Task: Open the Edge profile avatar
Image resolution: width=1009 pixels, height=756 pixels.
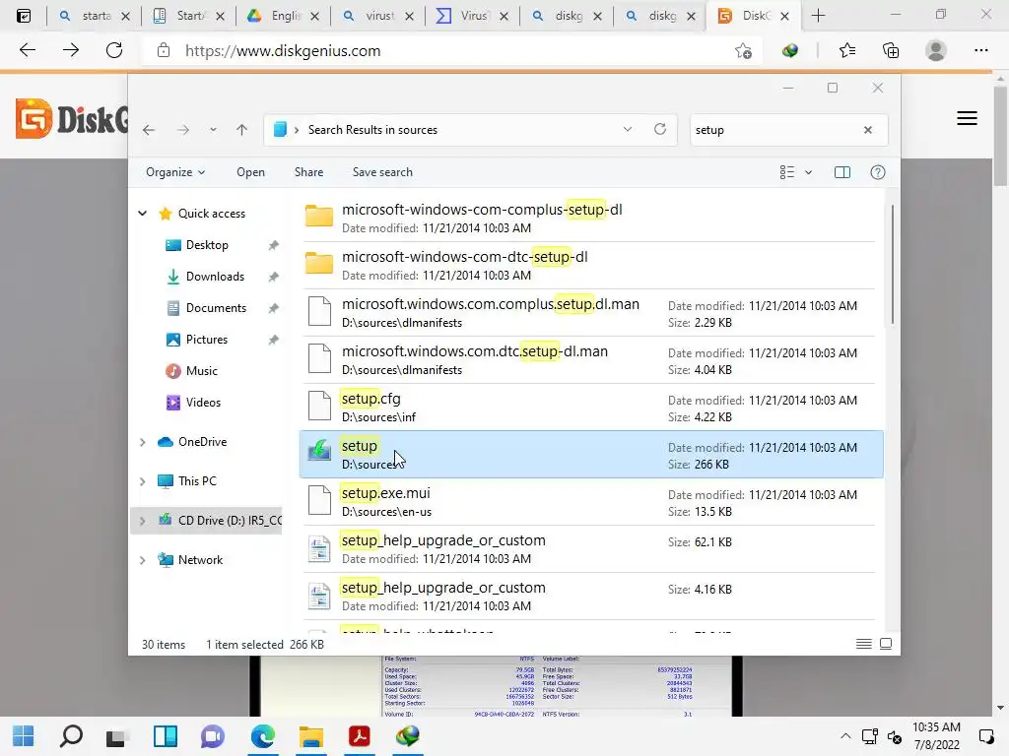Action: [x=936, y=50]
